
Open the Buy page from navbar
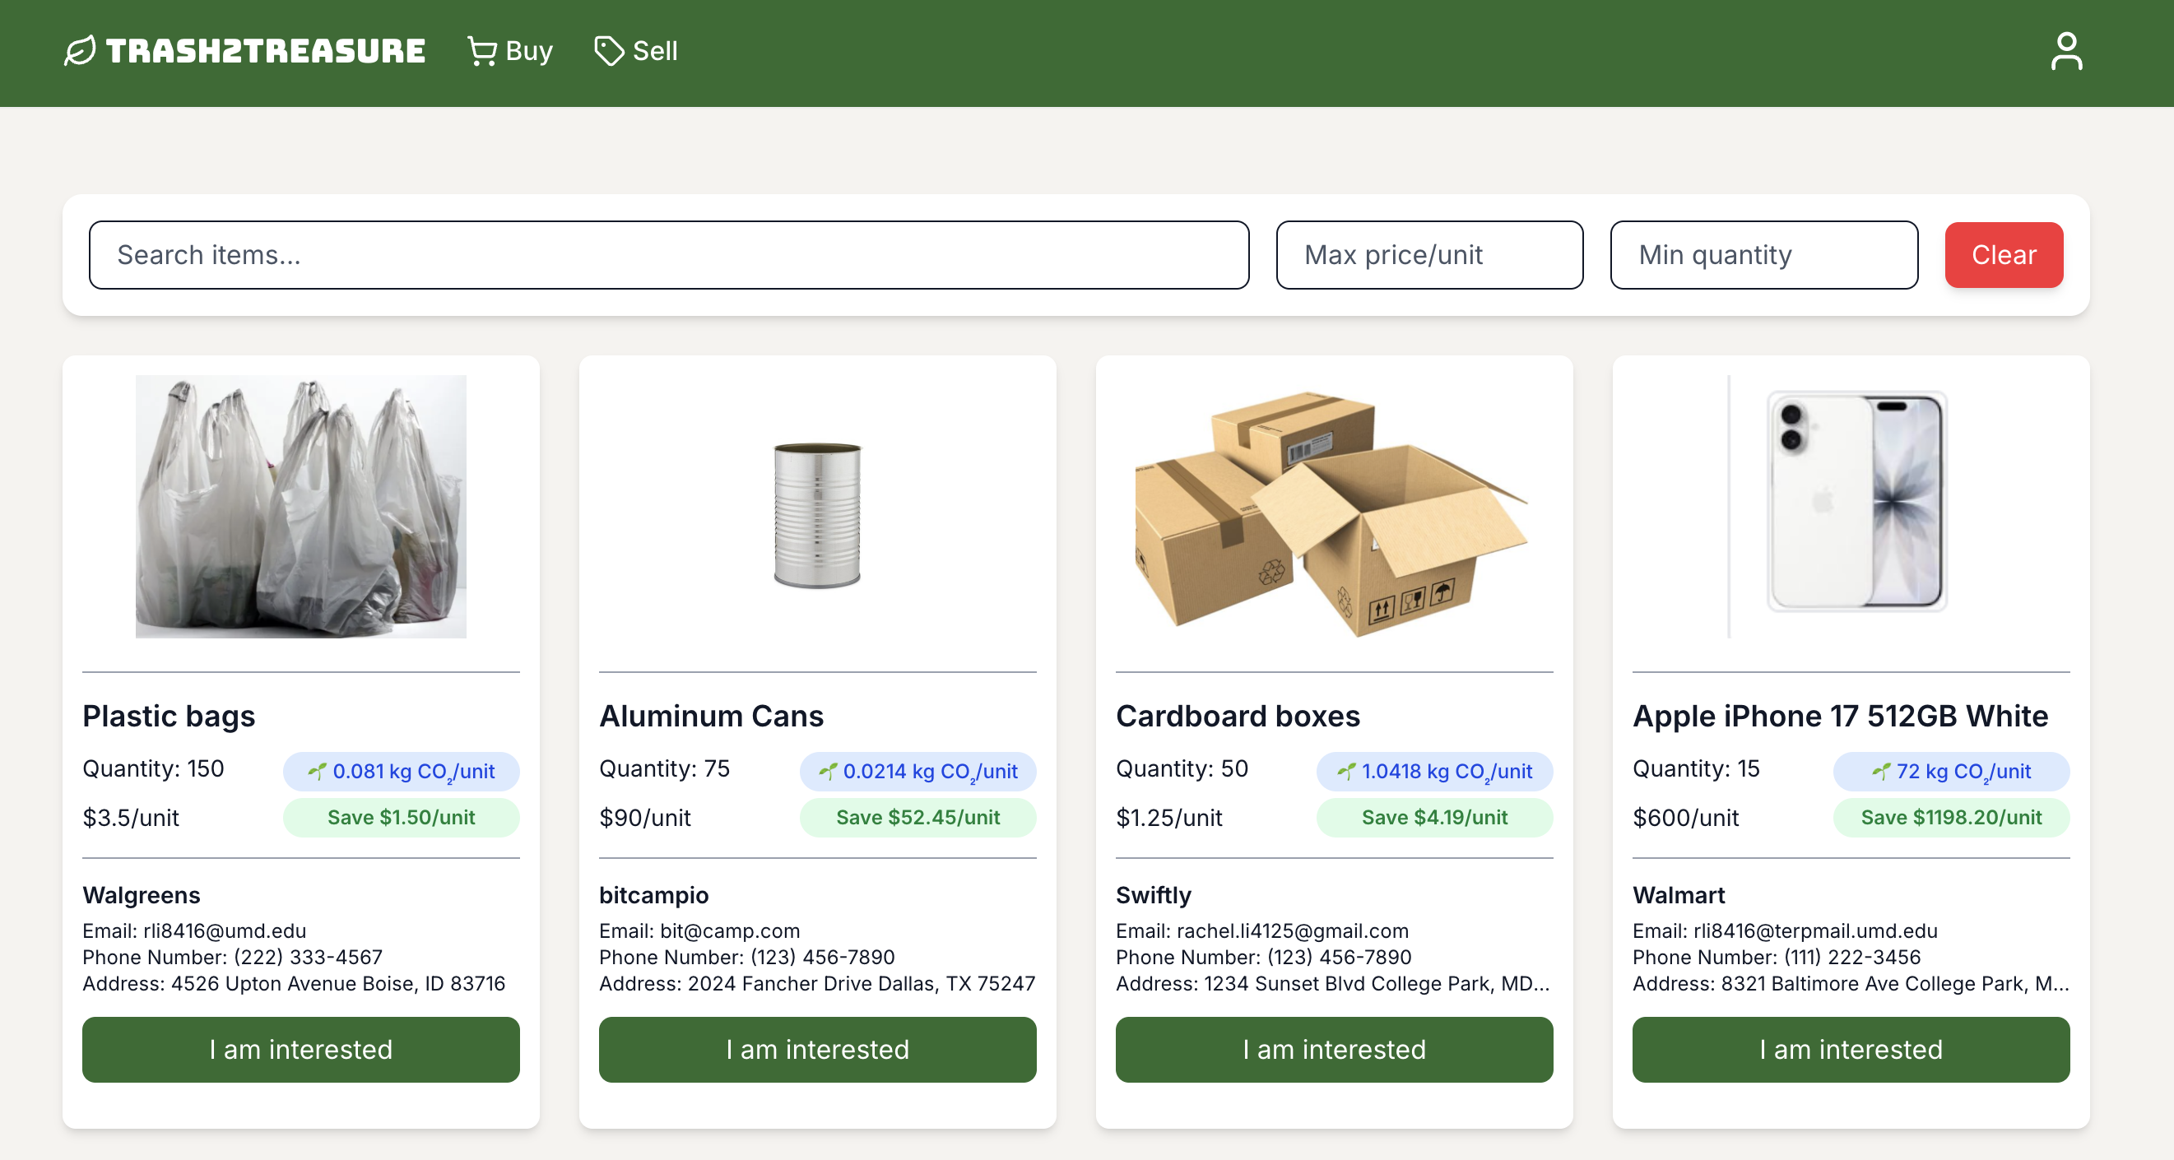[528, 51]
